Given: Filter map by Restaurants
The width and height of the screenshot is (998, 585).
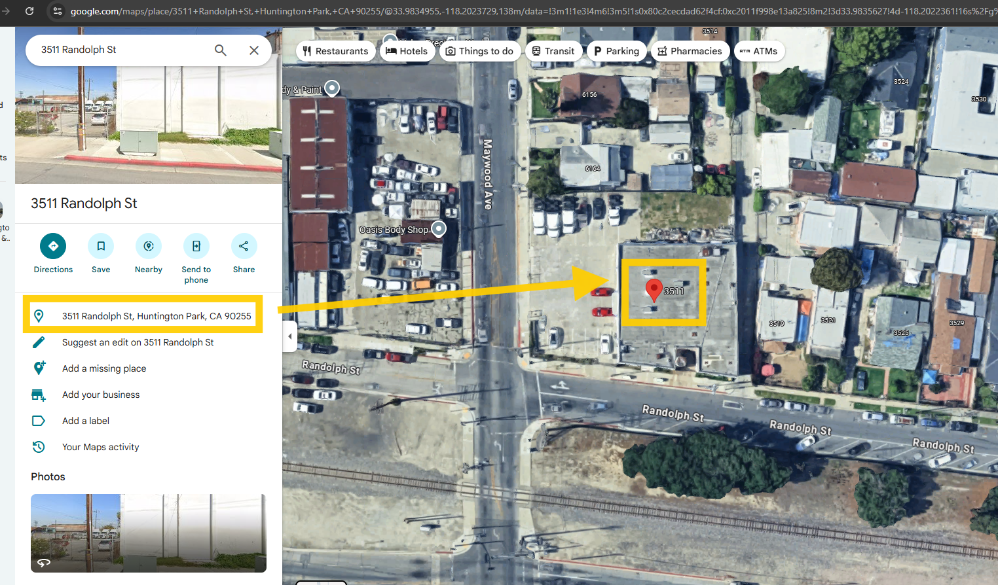Looking at the screenshot, I should pos(335,51).
